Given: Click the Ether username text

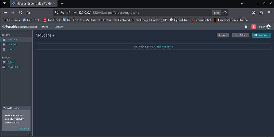Looking at the screenshot, I should pyautogui.click(x=262, y=27).
